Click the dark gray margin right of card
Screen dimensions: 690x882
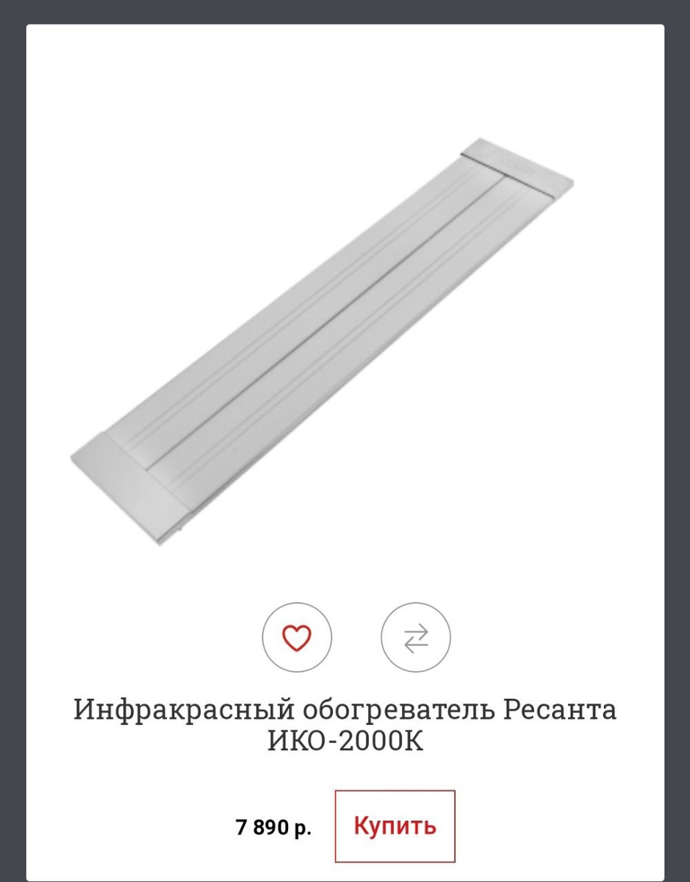coord(677,441)
